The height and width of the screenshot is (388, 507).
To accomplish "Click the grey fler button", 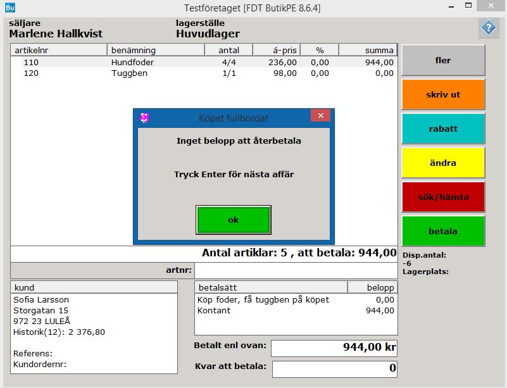I will pos(443,61).
